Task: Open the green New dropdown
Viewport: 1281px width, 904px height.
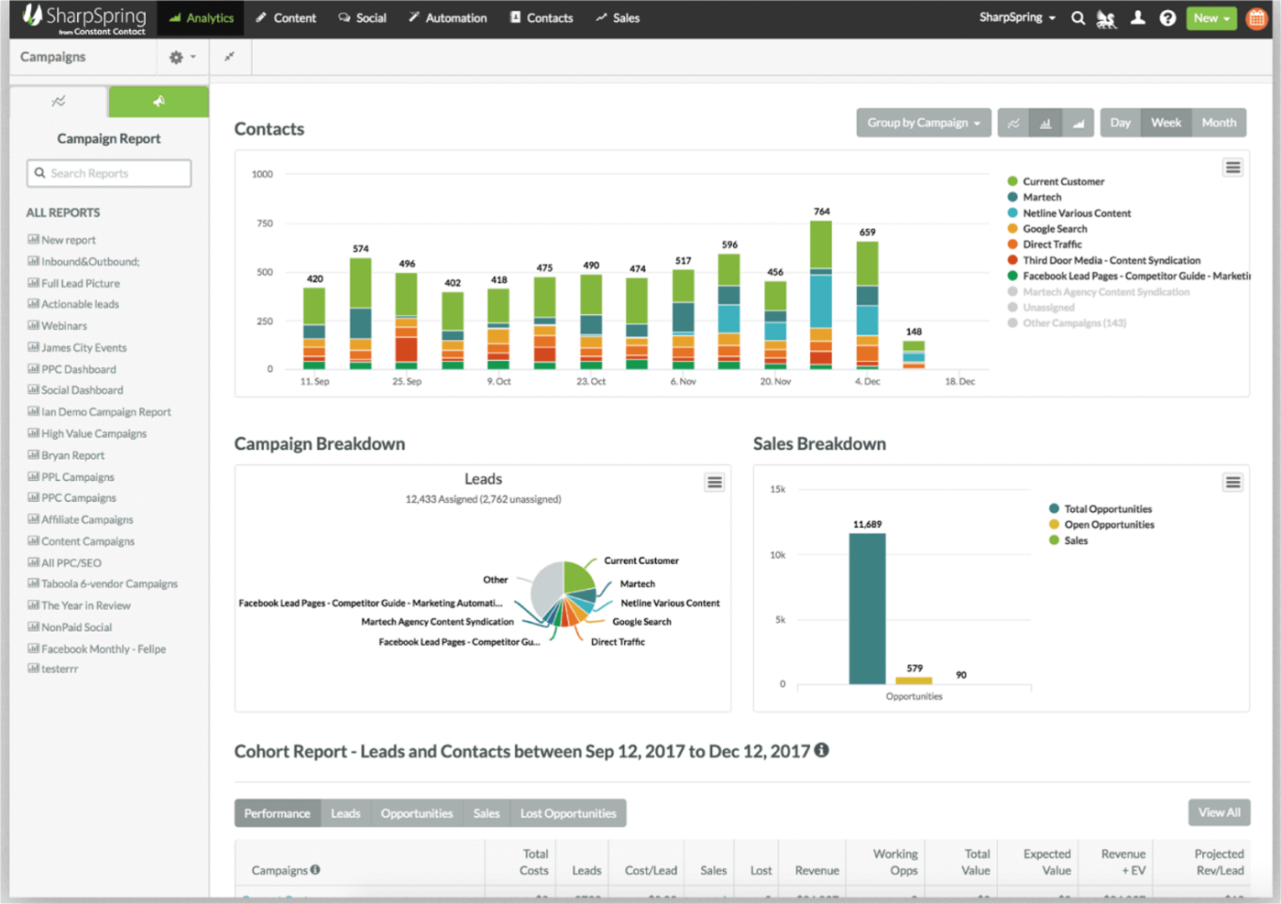Action: 1211,17
